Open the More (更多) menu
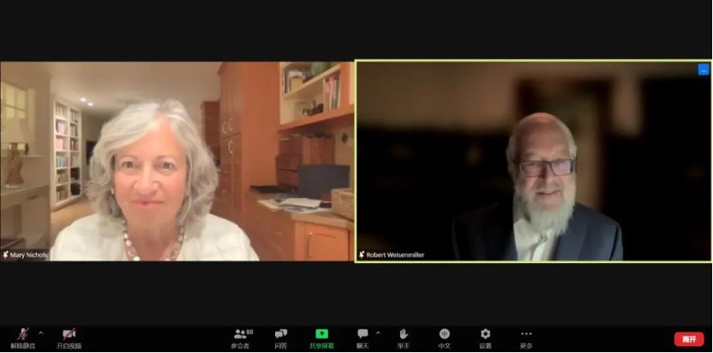This screenshot has width=713, height=353. (526, 335)
